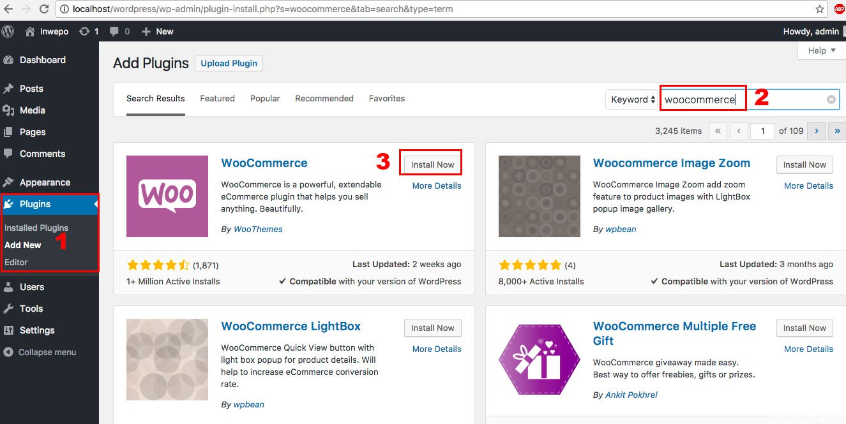The width and height of the screenshot is (846, 424).
Task: Click inside the page number input field
Action: click(x=762, y=131)
